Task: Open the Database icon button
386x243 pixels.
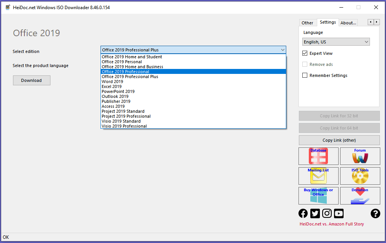Action: point(318,156)
